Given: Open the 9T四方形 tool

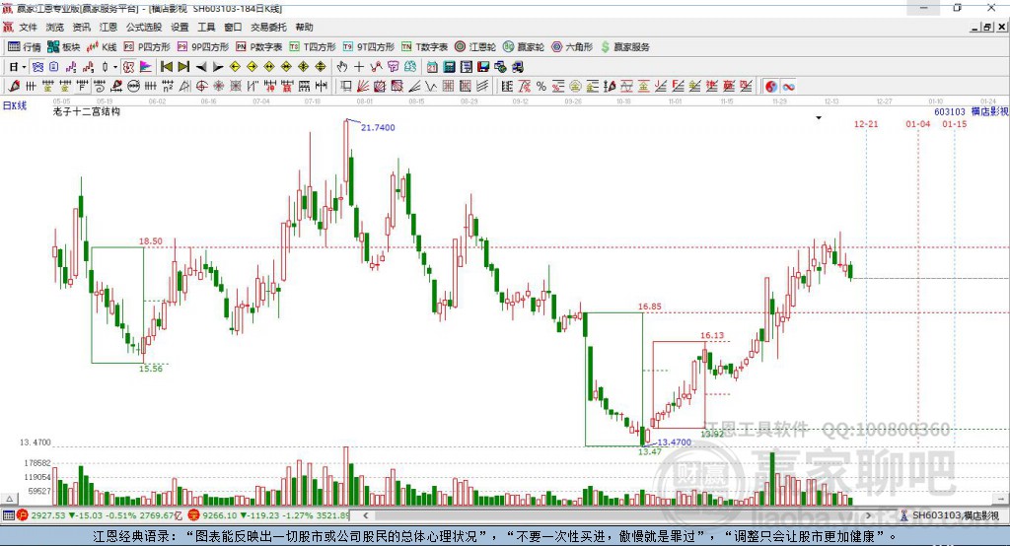Looking at the screenshot, I should 369,47.
